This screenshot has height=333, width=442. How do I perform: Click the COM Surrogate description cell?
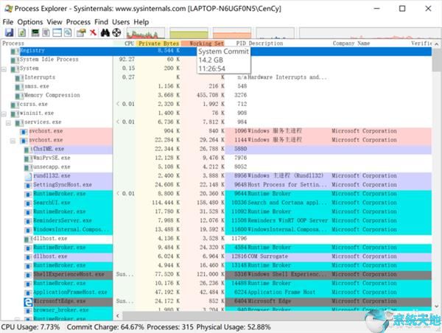click(268, 257)
